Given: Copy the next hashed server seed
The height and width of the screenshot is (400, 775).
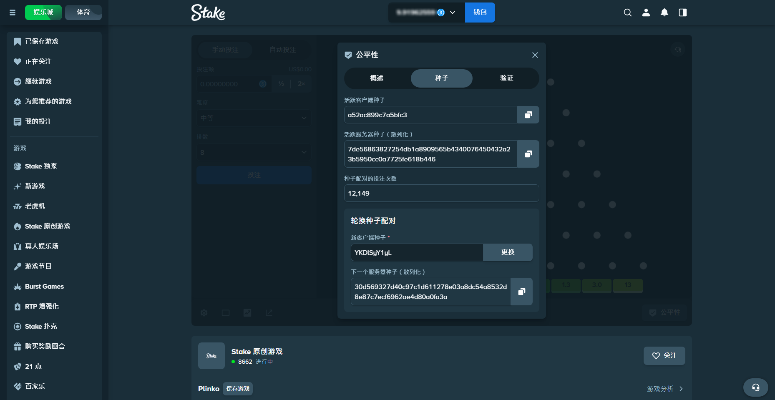Looking at the screenshot, I should [x=521, y=292].
